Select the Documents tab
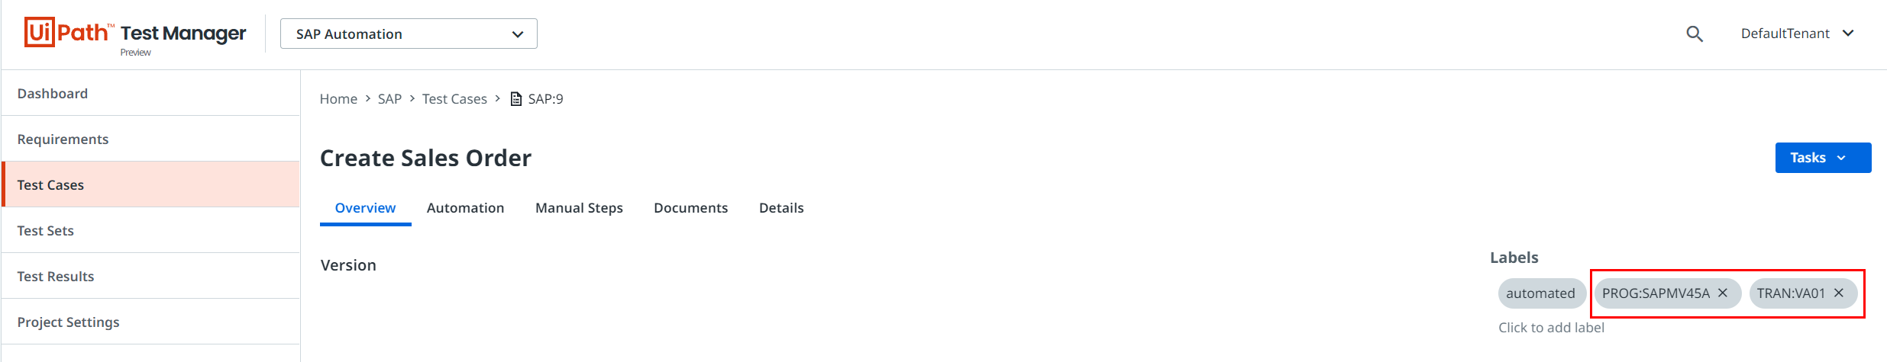Screen dimensions: 1887x362 click(x=690, y=208)
